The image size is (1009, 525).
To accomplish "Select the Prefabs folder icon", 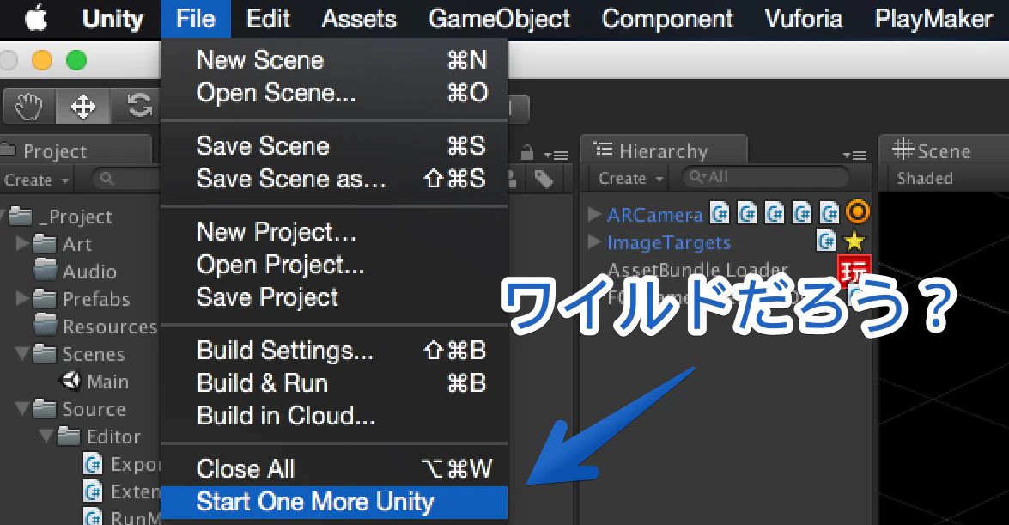I will (45, 298).
